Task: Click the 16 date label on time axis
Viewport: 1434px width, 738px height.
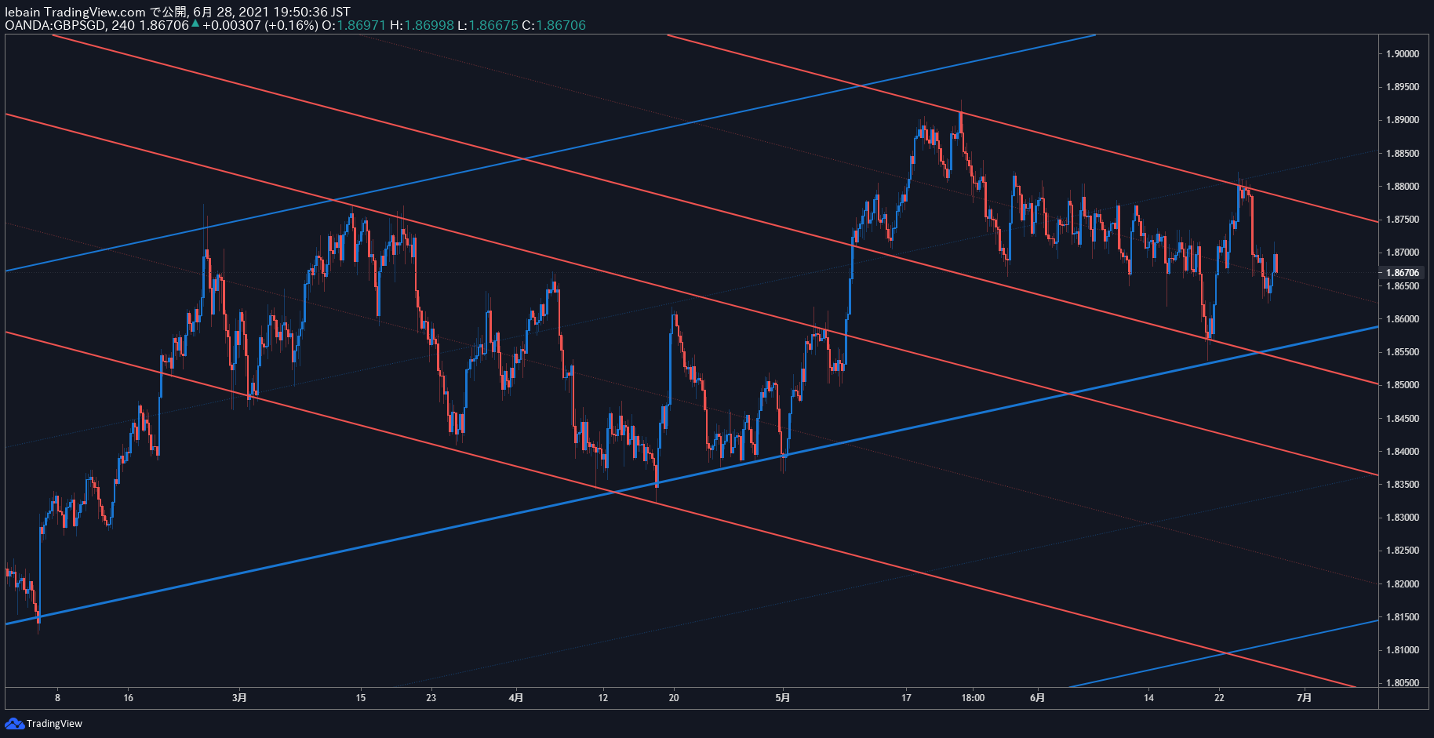Action: click(x=129, y=698)
